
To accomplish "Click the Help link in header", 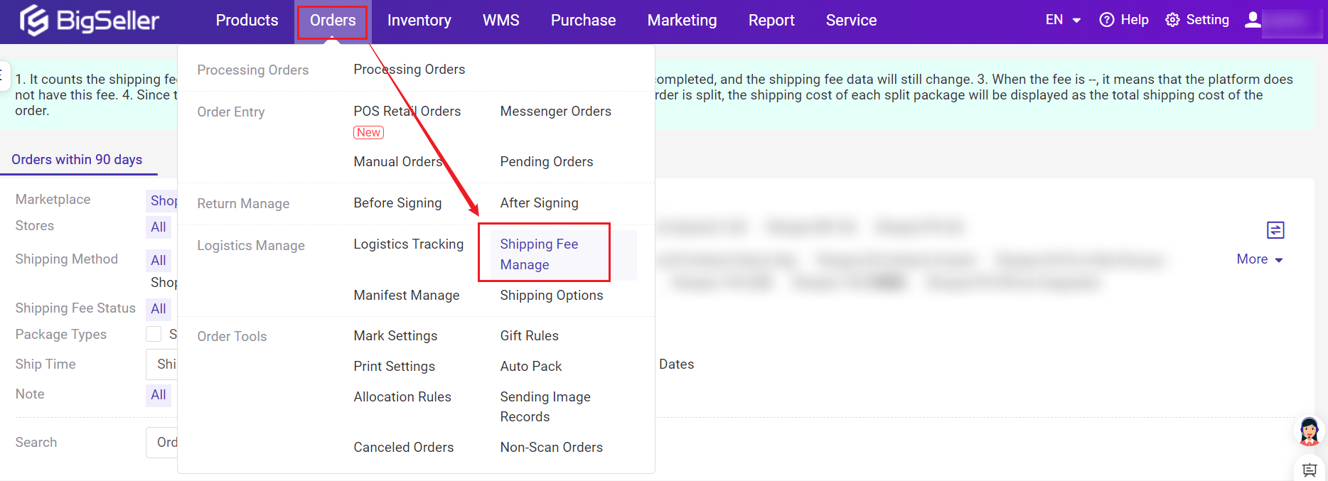I will (x=1135, y=20).
